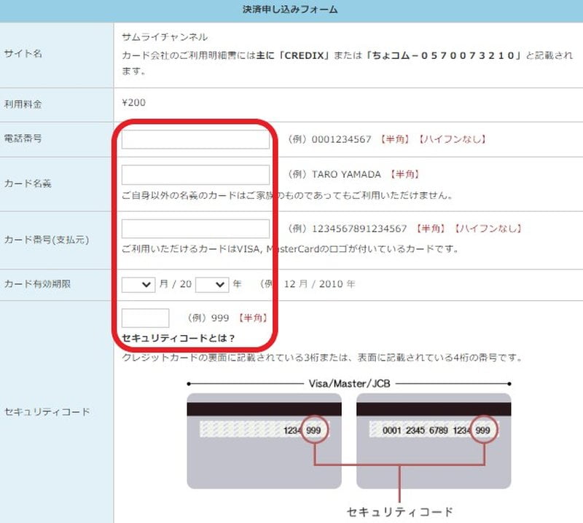Viewport: 583px width, 523px height.
Task: Click the '¥200' fee value
Action: point(134,103)
